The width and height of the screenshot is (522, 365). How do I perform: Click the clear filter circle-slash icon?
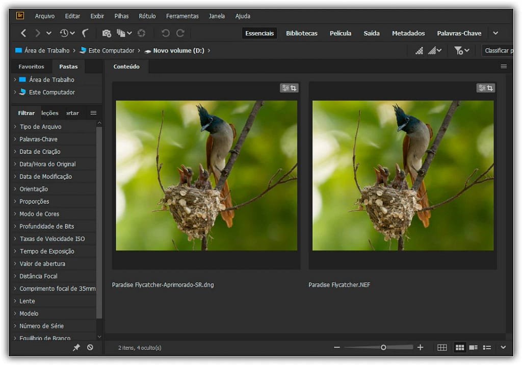[90, 347]
